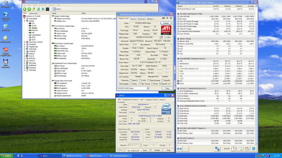
Task: Toggle the OpenCL checkbox in GPU-Z
Action: (x=131, y=80)
